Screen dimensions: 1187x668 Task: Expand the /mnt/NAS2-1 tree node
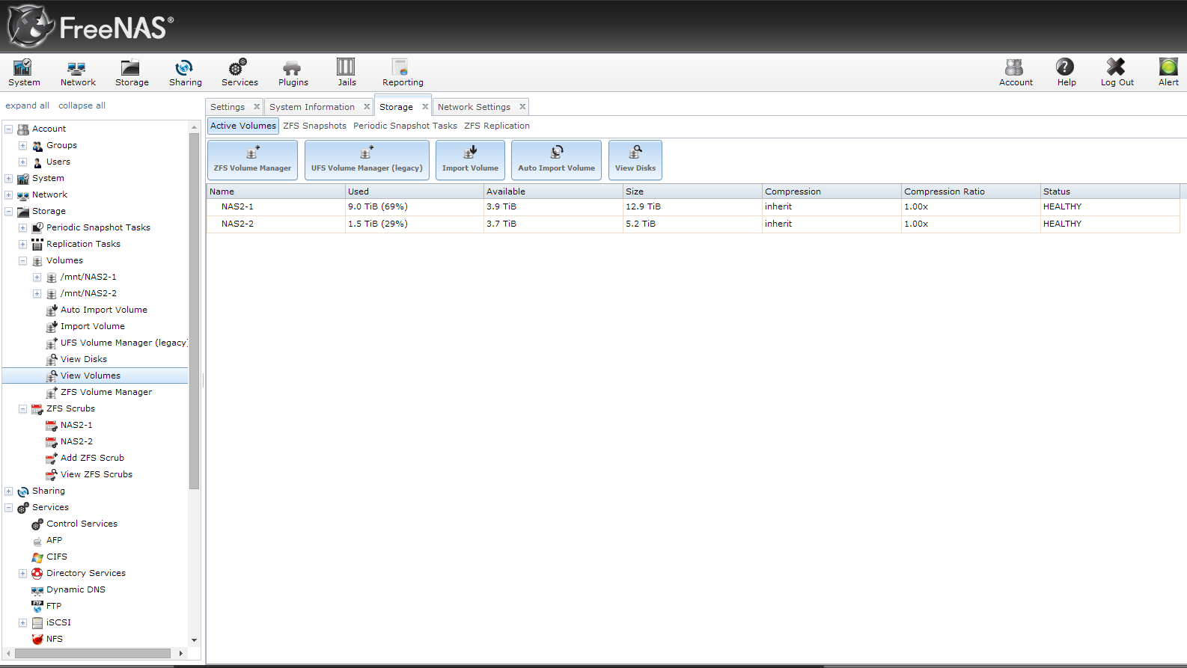pyautogui.click(x=37, y=277)
